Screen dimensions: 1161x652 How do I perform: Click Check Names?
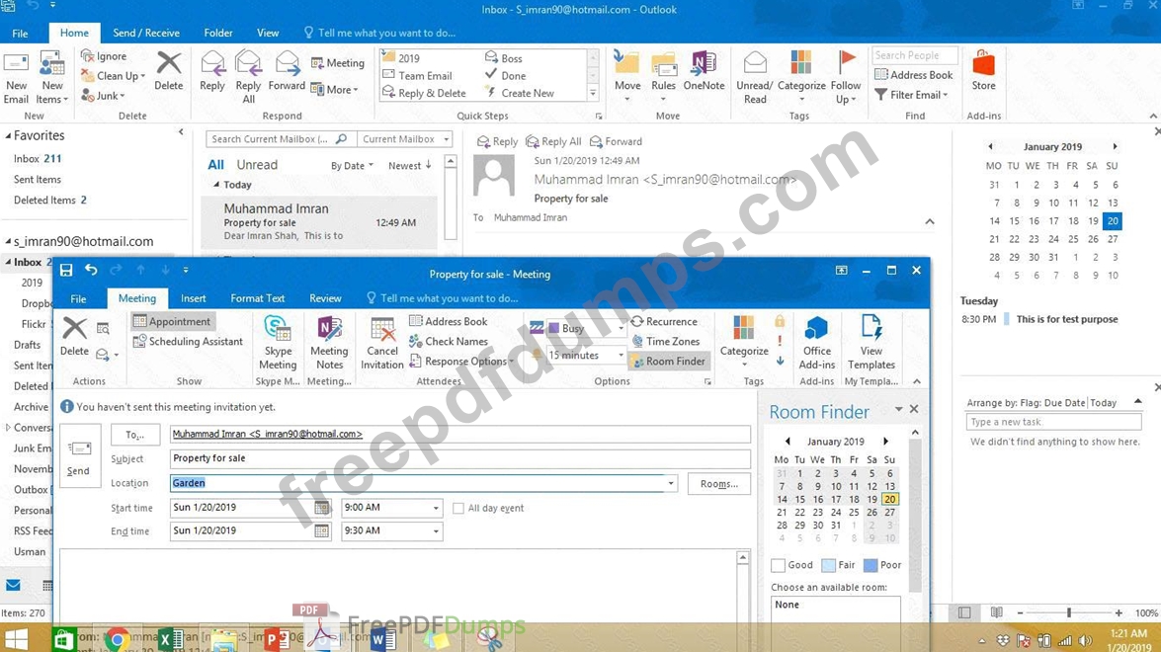pos(449,341)
